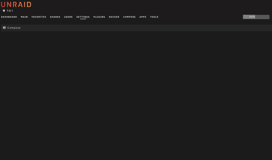
Task: Switch to the Docker page
Action: click(114, 17)
